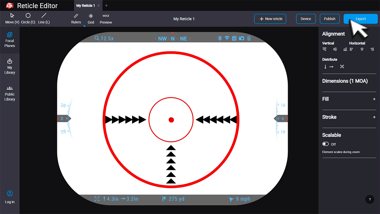
Task: Align selection to left horizontally
Action: click(351, 49)
